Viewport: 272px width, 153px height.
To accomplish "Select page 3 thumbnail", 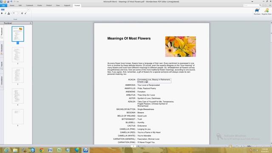I will 18,75.
